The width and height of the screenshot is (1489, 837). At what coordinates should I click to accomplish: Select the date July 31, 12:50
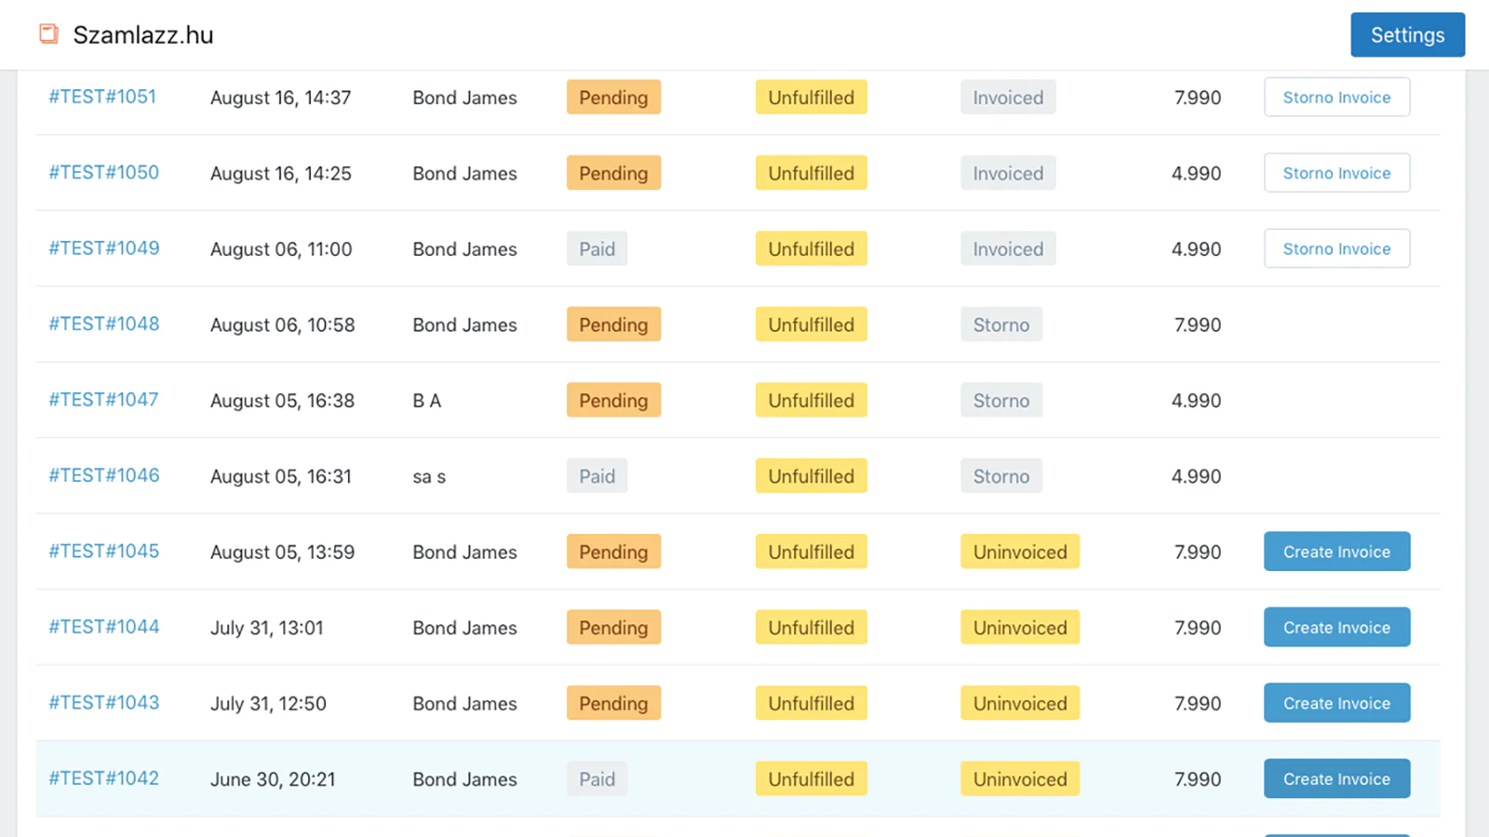[268, 704]
